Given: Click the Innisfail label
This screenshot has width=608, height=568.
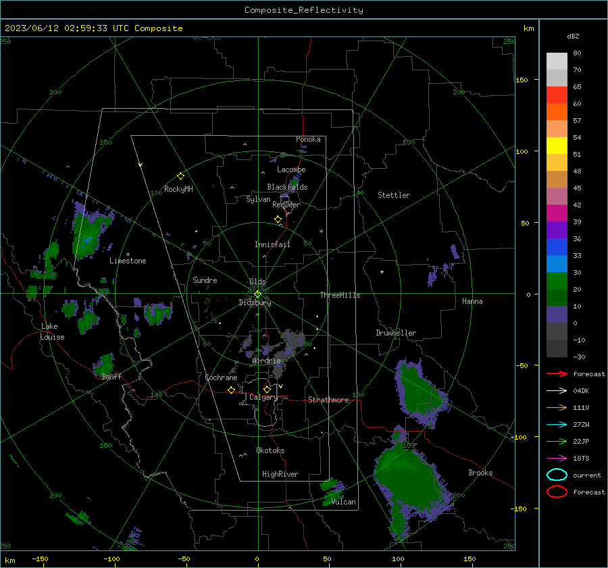Looking at the screenshot, I should click(272, 244).
